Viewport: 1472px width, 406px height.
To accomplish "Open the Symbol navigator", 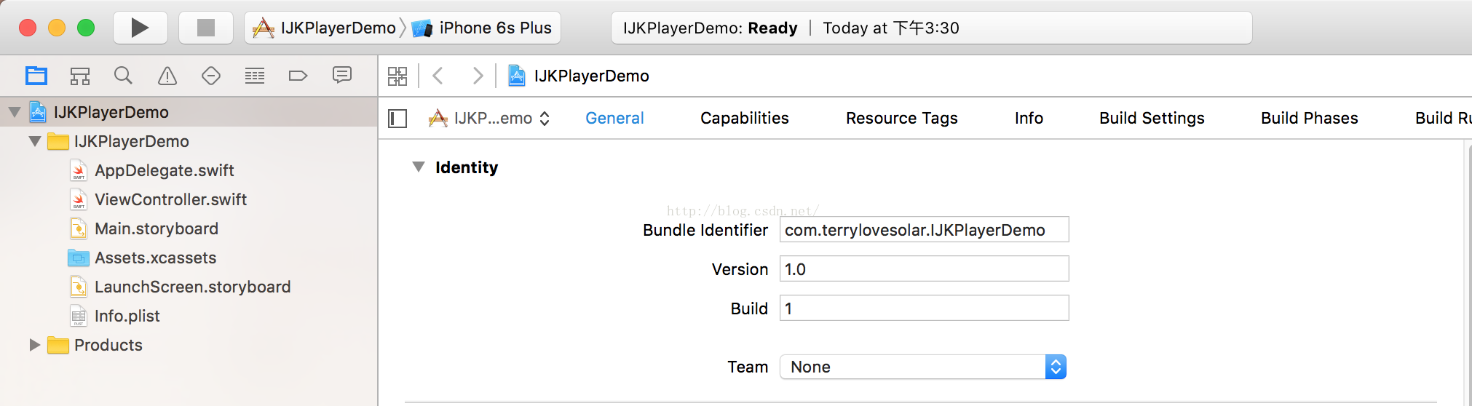I will 80,76.
